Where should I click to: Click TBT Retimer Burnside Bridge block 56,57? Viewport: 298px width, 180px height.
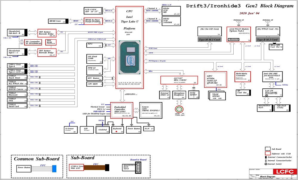47,53
